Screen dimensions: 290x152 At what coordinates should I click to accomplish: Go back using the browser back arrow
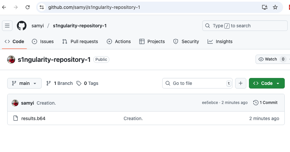click(x=4, y=7)
